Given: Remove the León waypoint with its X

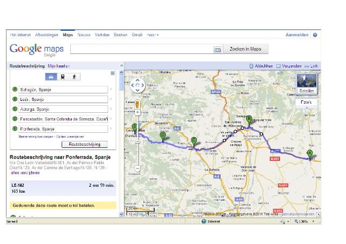Looking at the screenshot, I should tap(111, 99).
